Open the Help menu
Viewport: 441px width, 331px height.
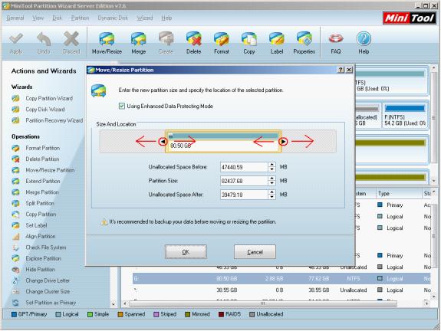(x=166, y=18)
